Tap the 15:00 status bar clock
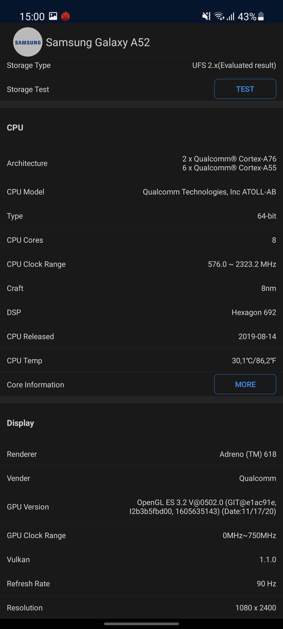283x629 pixels. click(32, 17)
